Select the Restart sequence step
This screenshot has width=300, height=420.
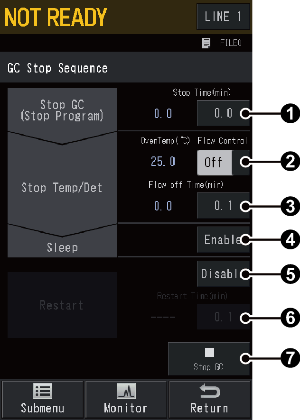point(62,305)
